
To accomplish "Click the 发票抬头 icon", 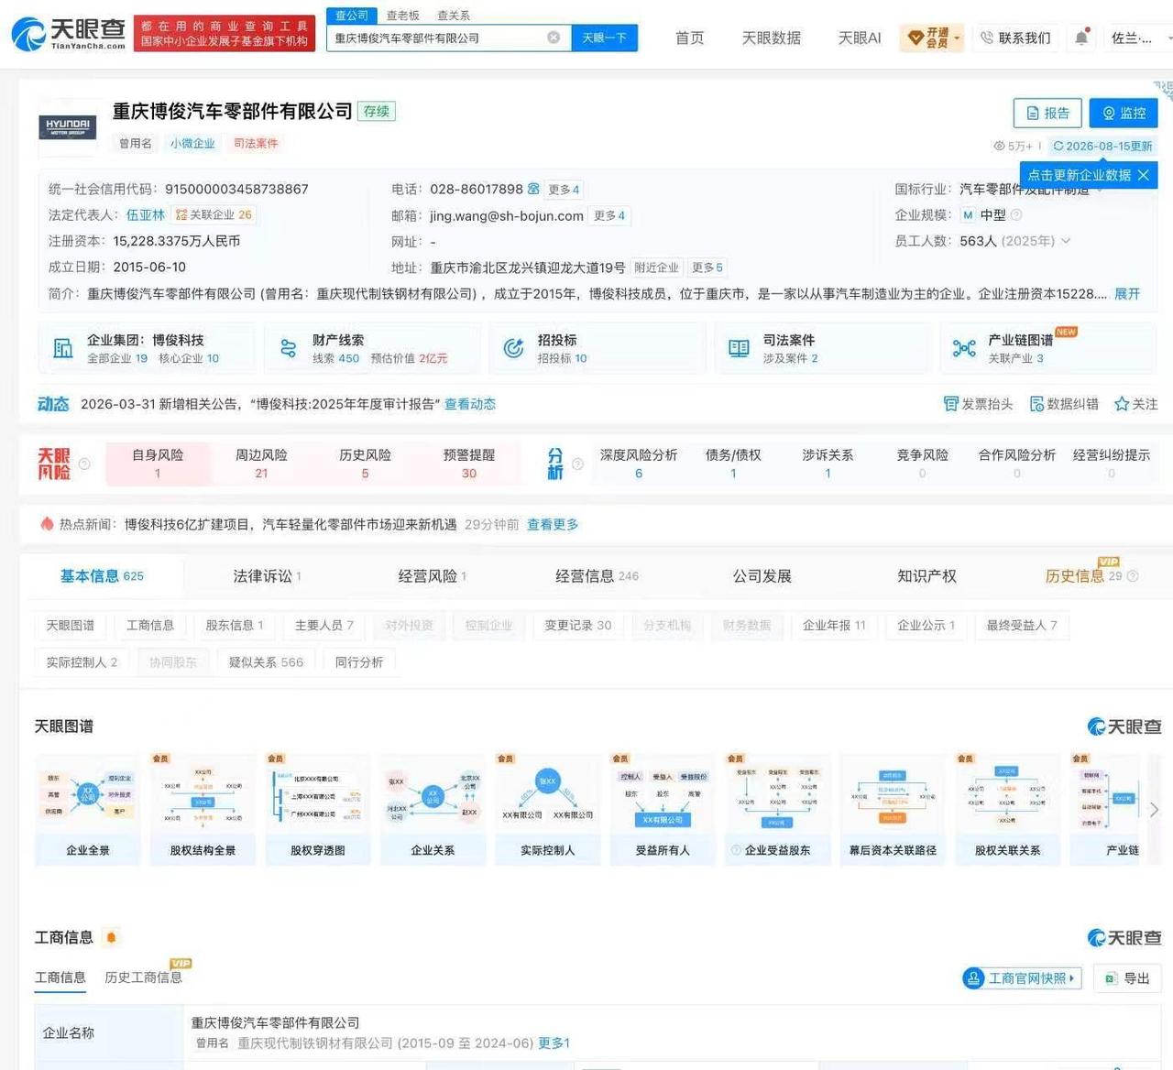I will [x=950, y=404].
